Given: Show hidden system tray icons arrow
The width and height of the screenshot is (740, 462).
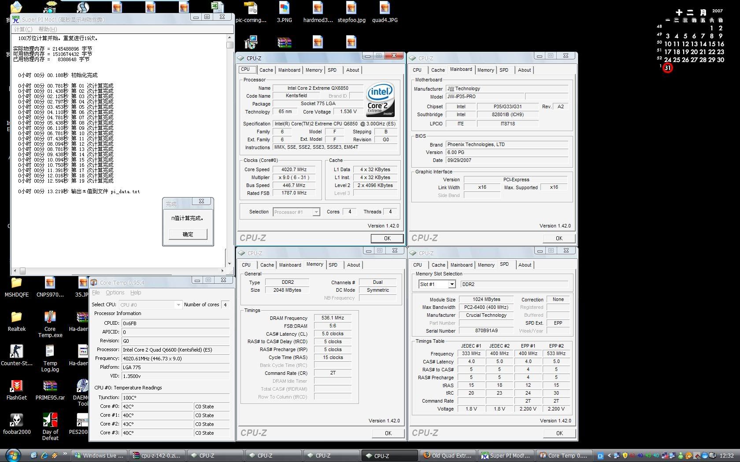Looking at the screenshot, I should pyautogui.click(x=609, y=455).
